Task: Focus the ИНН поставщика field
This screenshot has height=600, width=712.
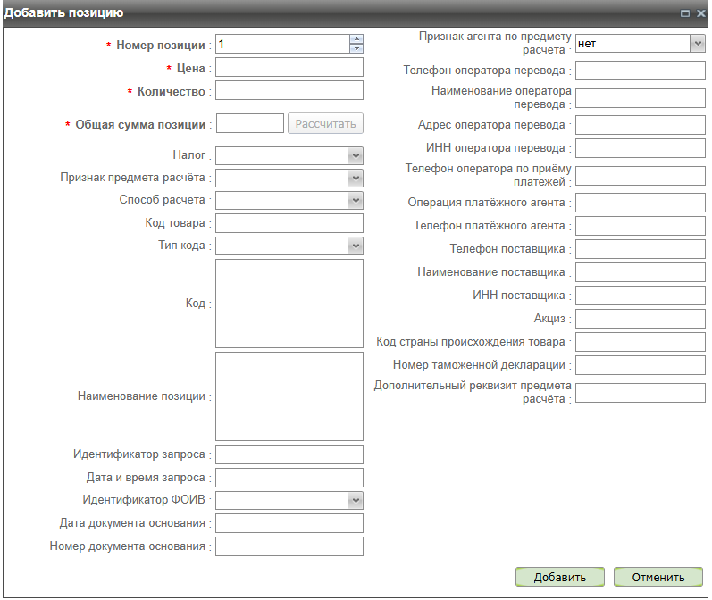Action: pos(640,296)
